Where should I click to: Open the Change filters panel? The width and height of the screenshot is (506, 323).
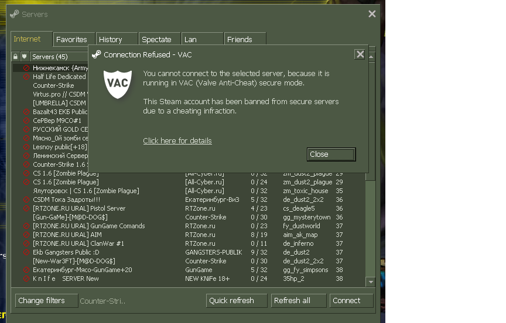(46, 301)
